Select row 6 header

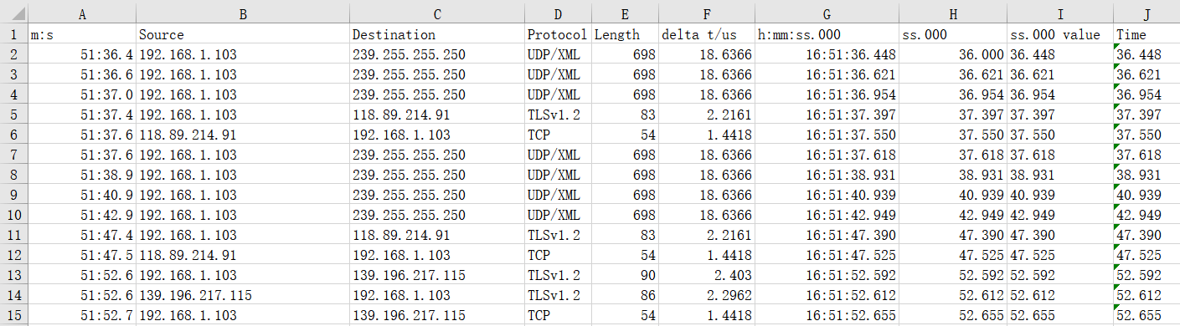[x=14, y=135]
